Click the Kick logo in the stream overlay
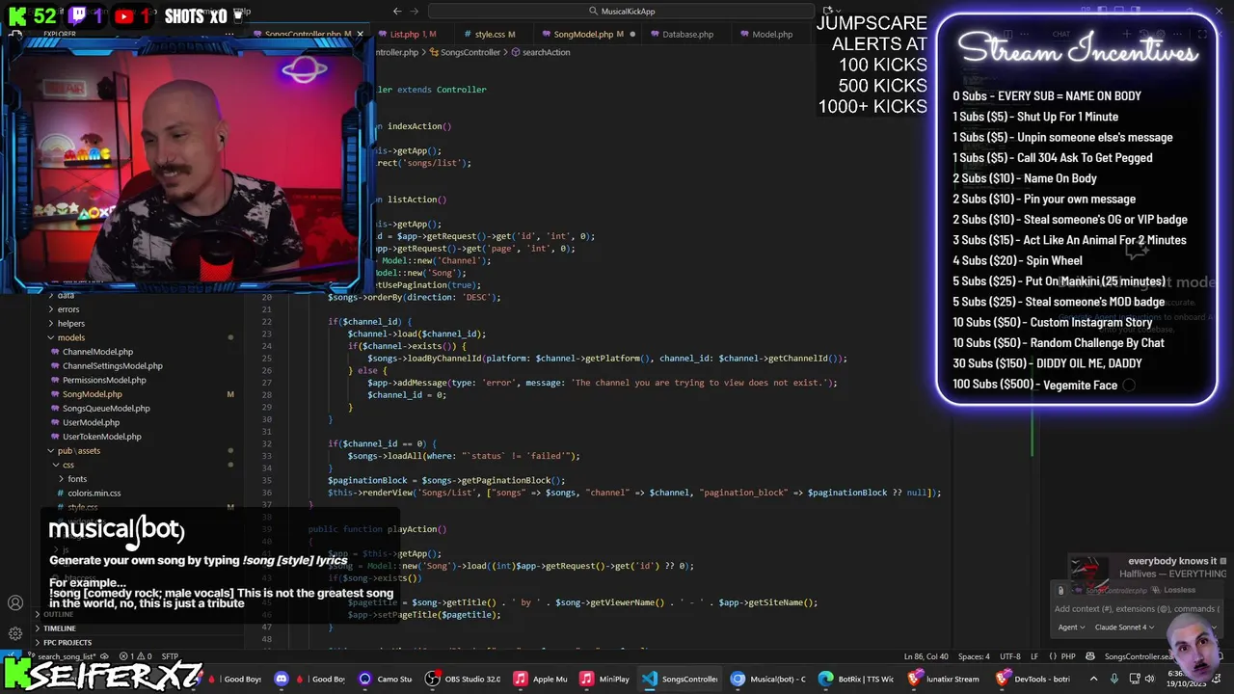This screenshot has height=694, width=1234. (16, 15)
